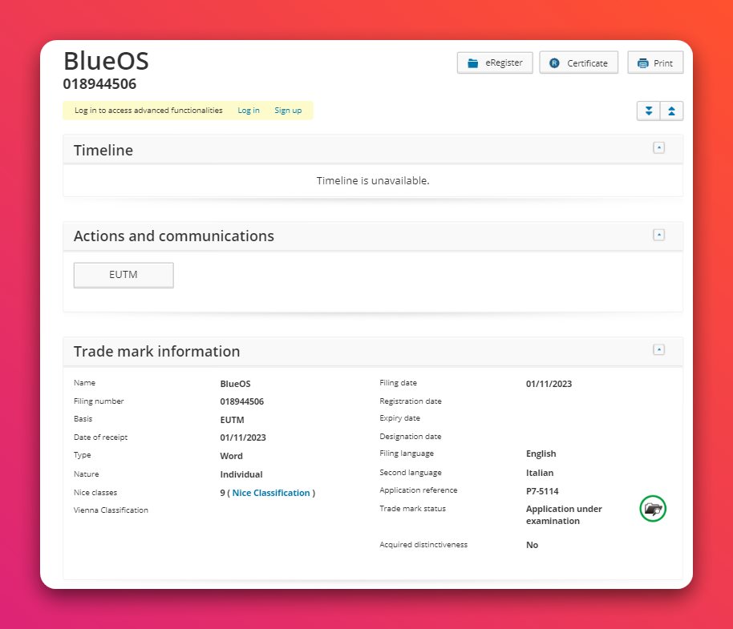Sign up for an account
733x629 pixels.
(288, 111)
